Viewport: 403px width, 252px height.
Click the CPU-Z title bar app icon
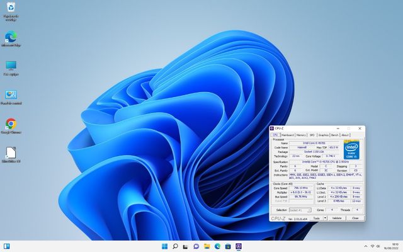pyautogui.click(x=272, y=129)
